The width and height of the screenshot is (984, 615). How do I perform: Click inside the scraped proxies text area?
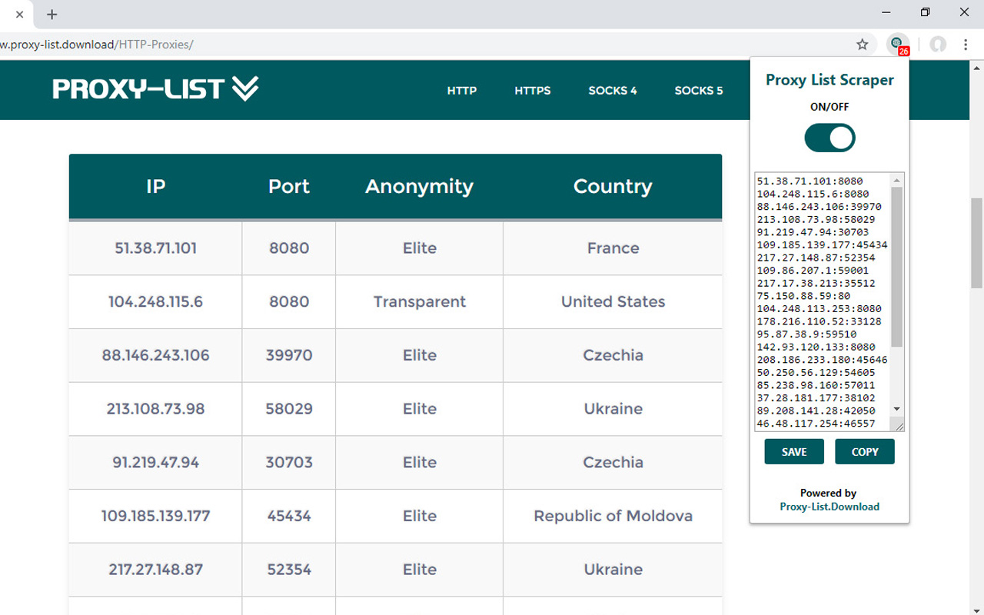pyautogui.click(x=823, y=300)
